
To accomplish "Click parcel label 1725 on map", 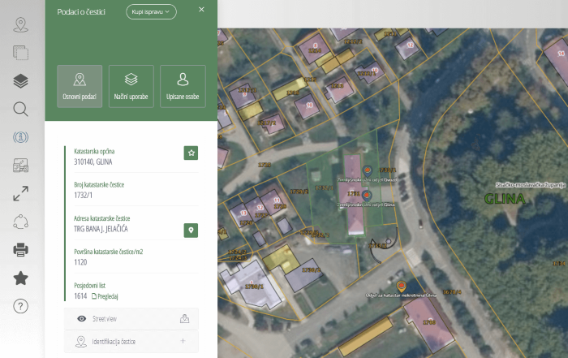I will (x=265, y=165).
